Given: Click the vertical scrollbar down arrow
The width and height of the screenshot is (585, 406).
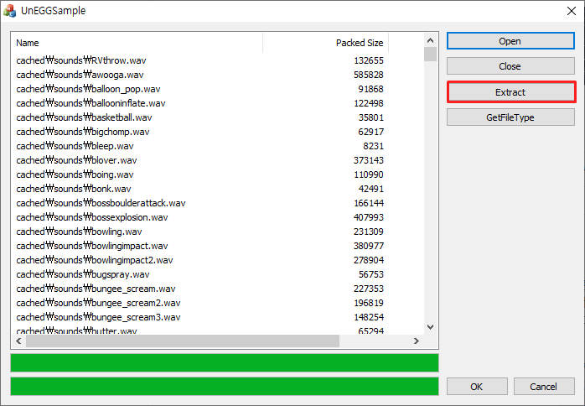Looking at the screenshot, I should (x=430, y=327).
